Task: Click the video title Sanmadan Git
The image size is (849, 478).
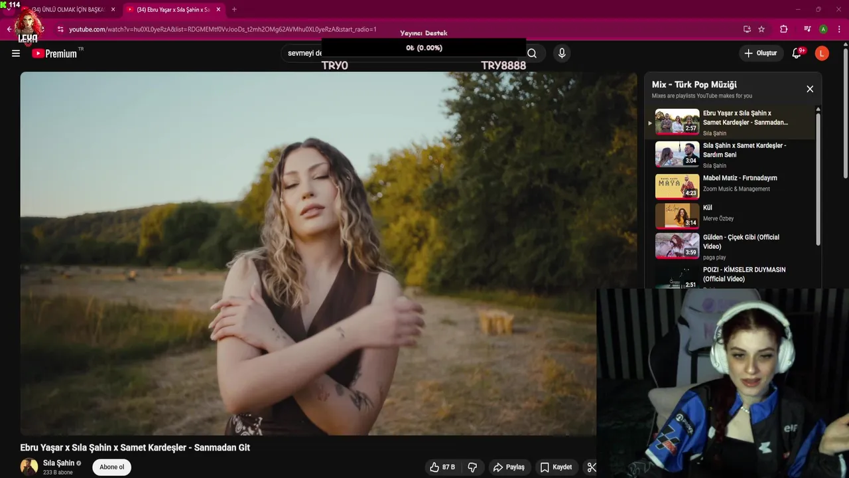Action: (x=135, y=447)
